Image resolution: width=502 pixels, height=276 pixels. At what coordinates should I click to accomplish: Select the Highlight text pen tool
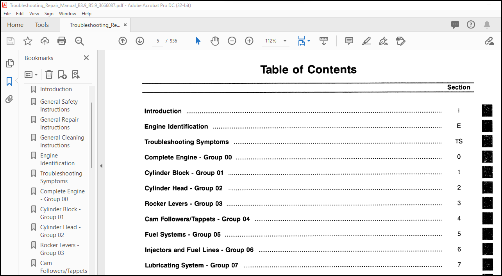[x=366, y=41]
